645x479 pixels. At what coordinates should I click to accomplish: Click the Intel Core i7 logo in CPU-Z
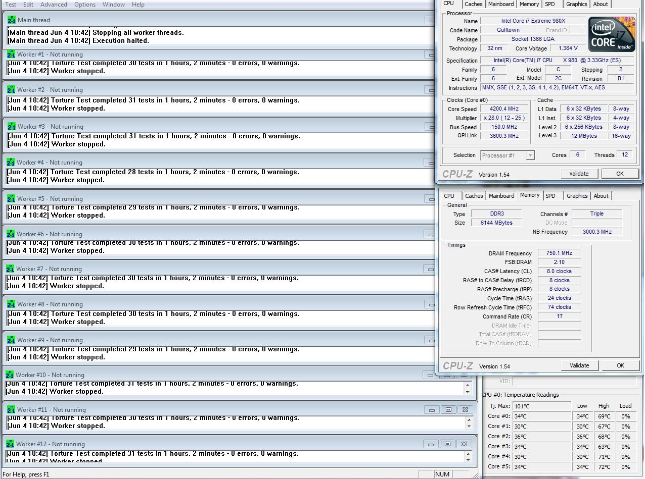(612, 34)
